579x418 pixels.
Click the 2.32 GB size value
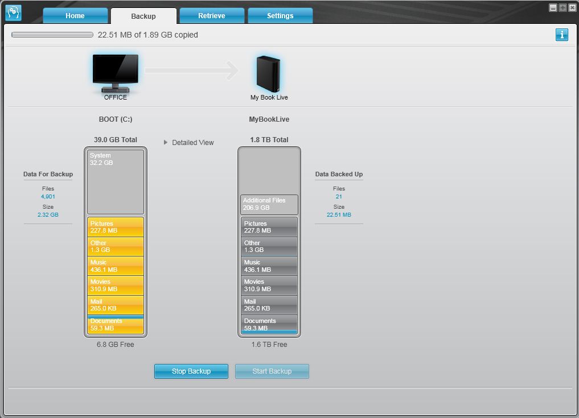tap(48, 215)
